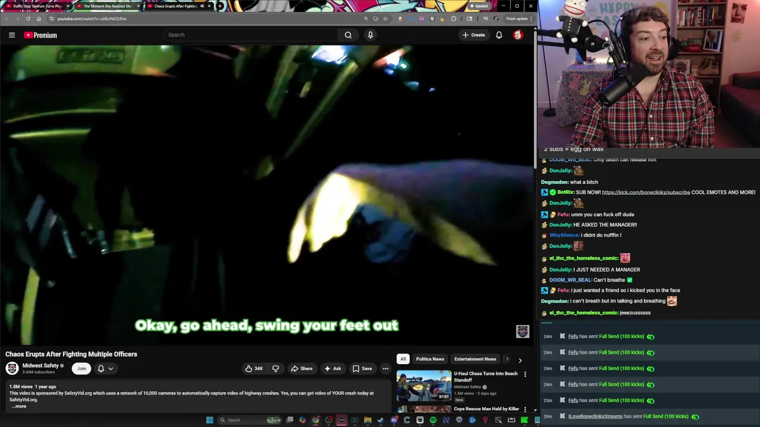Click Fefu's first Full Send at 24m
Image resolution: width=760 pixels, height=427 pixels.
pyautogui.click(x=622, y=336)
